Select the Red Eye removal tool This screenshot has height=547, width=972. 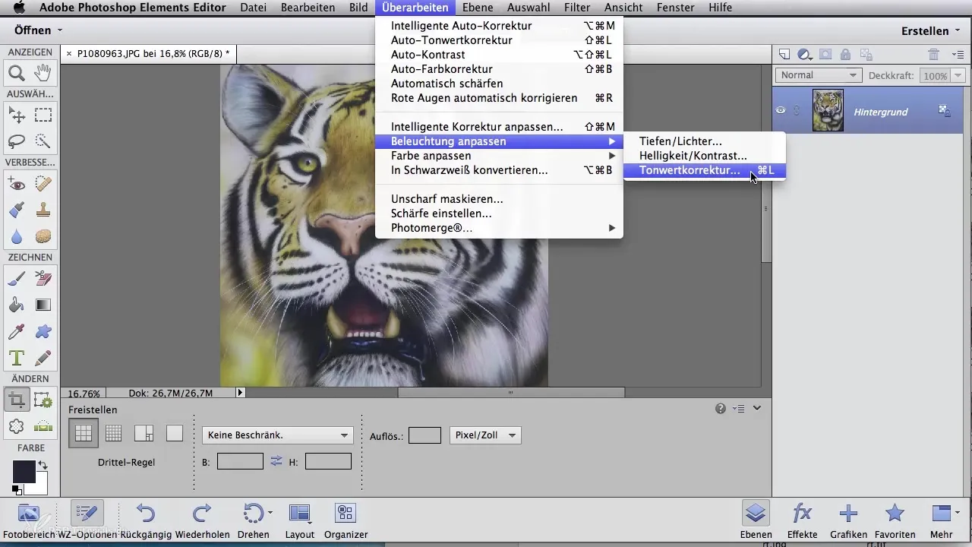tap(17, 184)
